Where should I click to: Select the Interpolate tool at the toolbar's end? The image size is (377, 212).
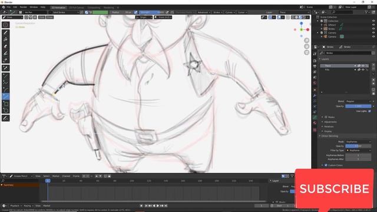click(x=5, y=118)
